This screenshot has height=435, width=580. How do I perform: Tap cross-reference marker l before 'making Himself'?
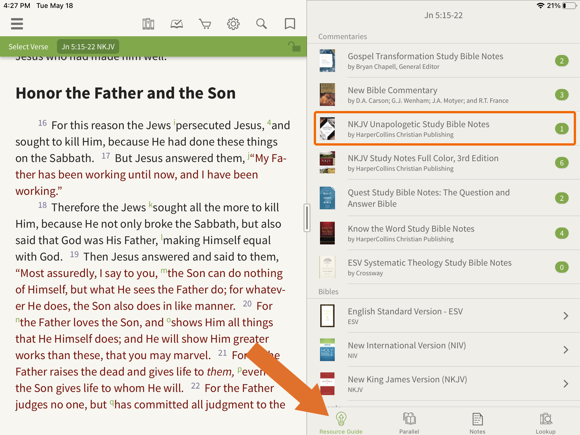click(x=162, y=237)
